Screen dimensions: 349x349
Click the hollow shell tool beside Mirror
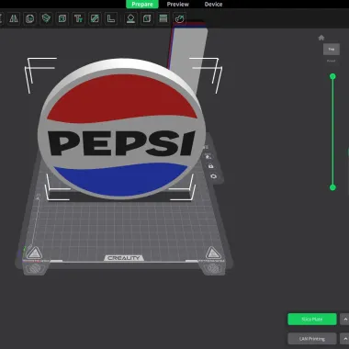click(30, 18)
